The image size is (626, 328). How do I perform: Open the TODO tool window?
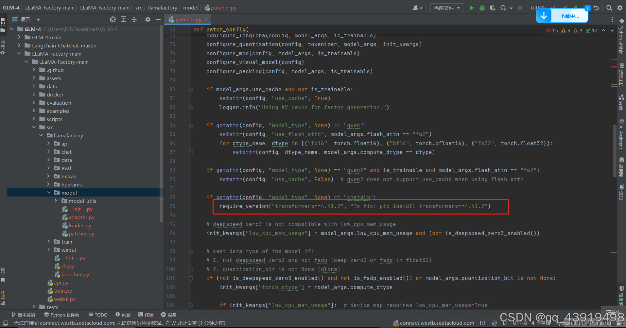tap(98, 315)
